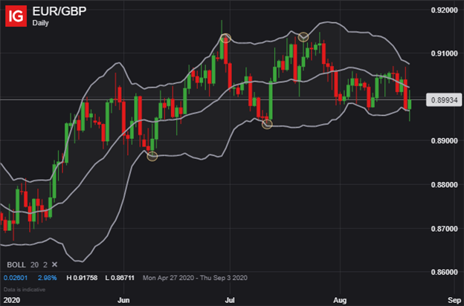Click the 0.87000 price axis label

444,229
